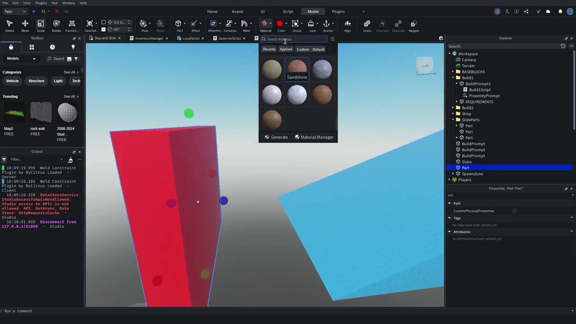
Task: Toggle materials list view icon
Action: 332,39
